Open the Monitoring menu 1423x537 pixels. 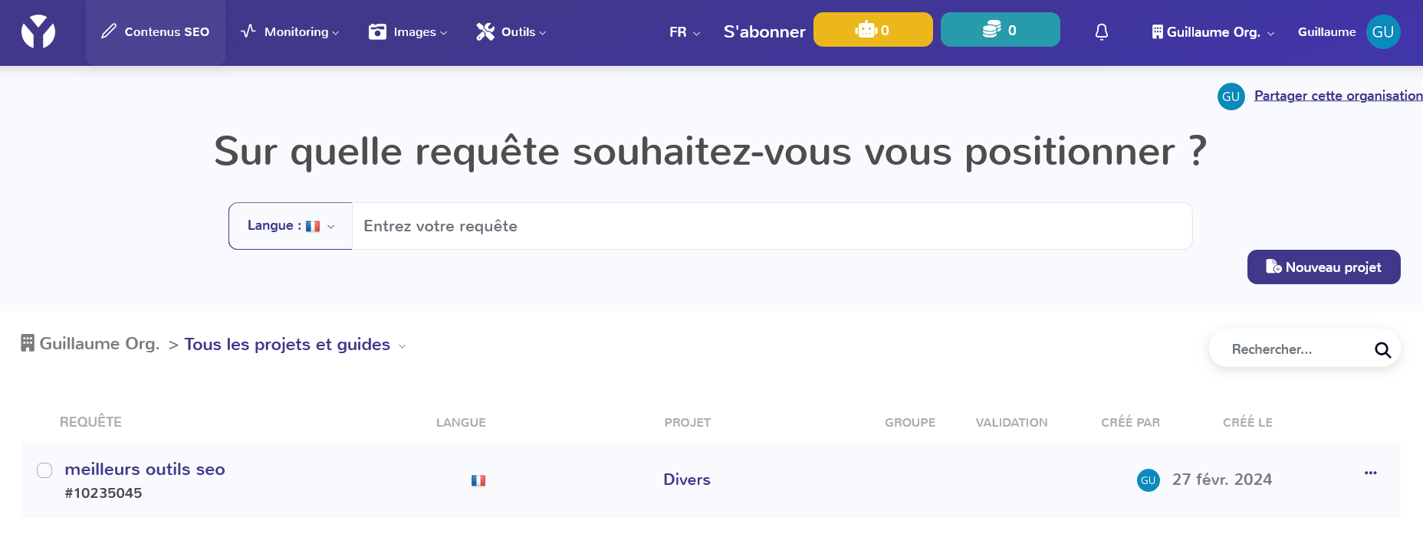point(290,32)
